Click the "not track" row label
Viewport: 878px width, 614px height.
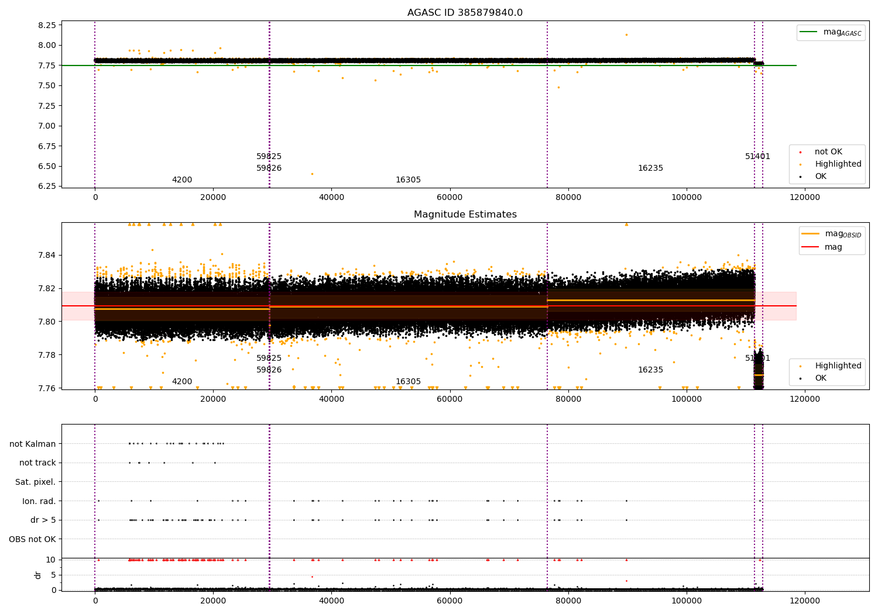[37, 463]
